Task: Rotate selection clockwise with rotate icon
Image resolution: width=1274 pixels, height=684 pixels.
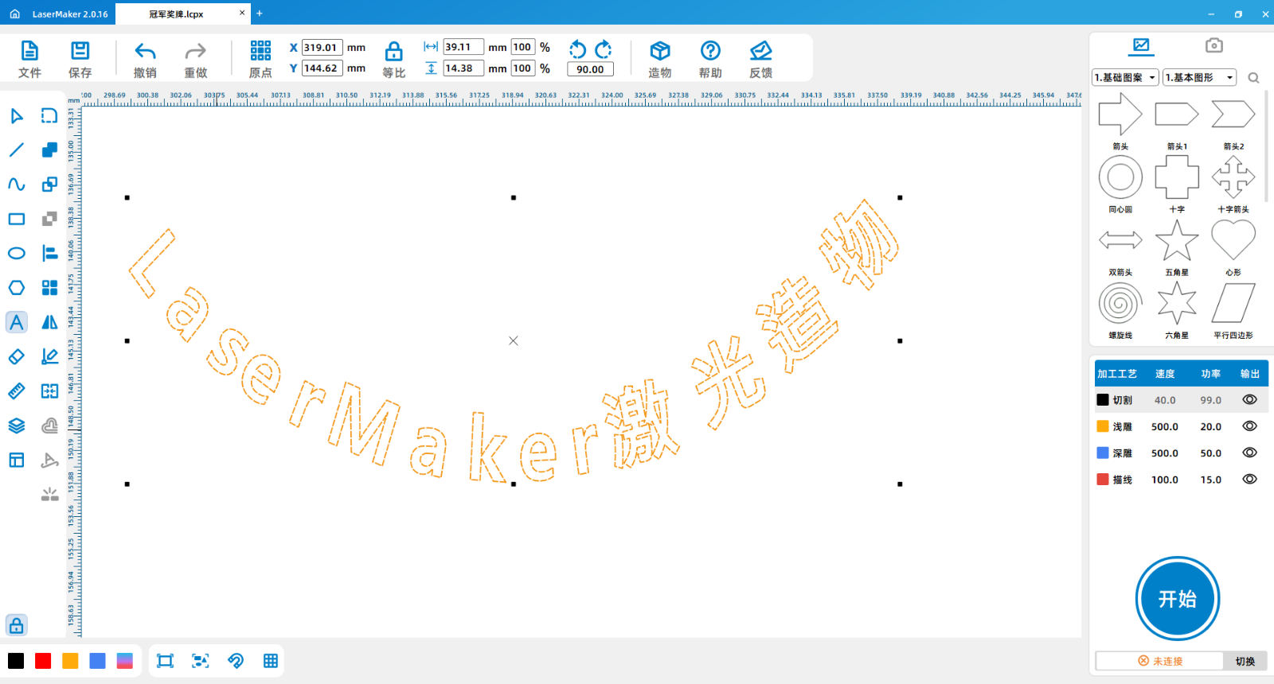Action: click(x=604, y=49)
